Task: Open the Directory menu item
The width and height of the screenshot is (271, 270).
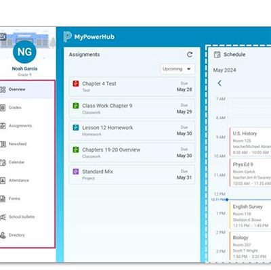Action: coord(26,235)
